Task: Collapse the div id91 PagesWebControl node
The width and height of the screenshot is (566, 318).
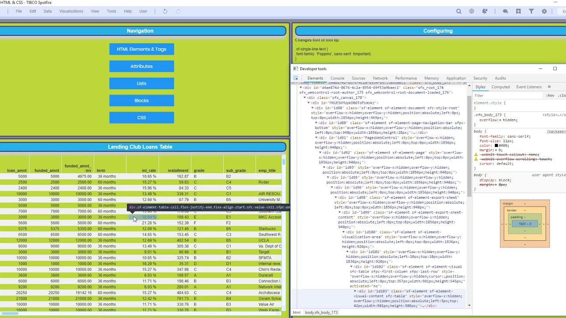Action: click(x=317, y=138)
